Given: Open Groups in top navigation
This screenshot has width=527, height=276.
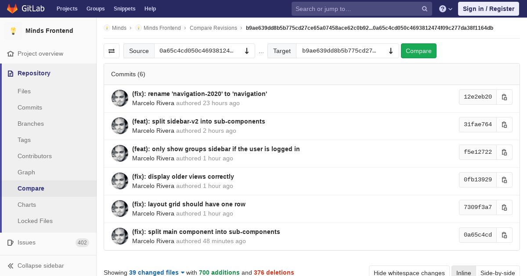Looking at the screenshot, I should pyautogui.click(x=96, y=9).
